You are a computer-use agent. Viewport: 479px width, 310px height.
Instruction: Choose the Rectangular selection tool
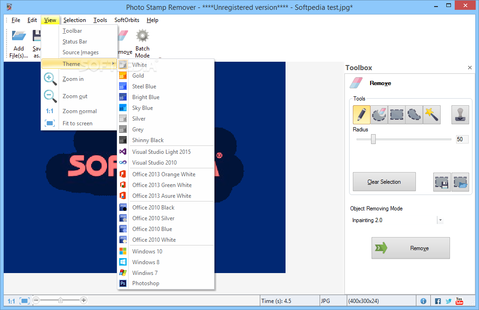click(397, 115)
